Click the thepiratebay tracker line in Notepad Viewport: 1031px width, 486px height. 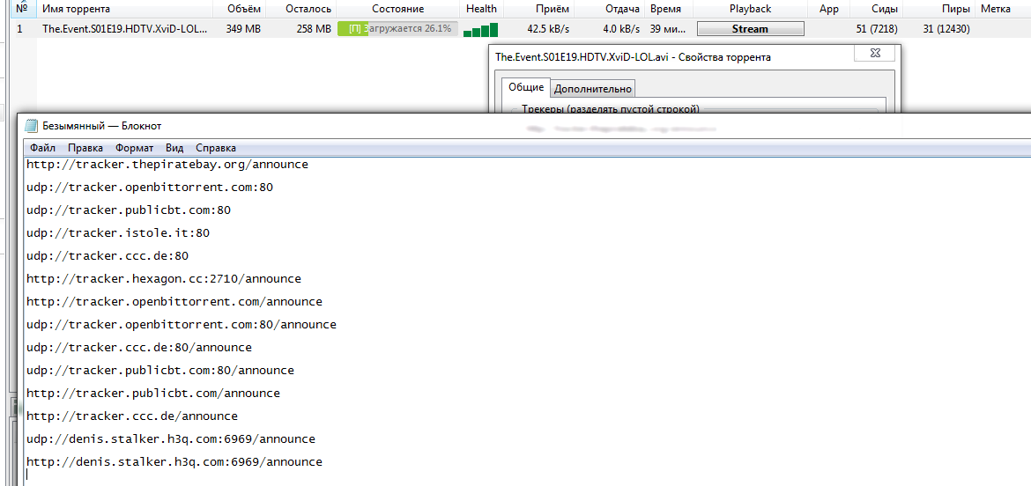point(167,165)
